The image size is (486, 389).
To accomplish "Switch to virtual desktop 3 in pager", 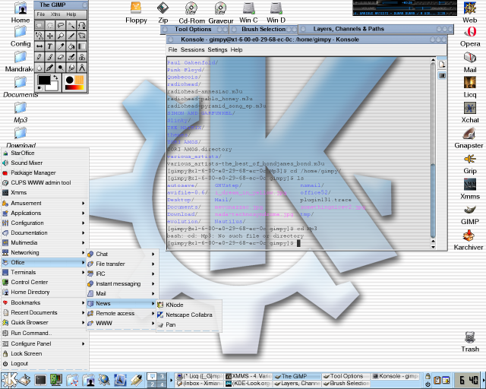I will tap(162, 376).
